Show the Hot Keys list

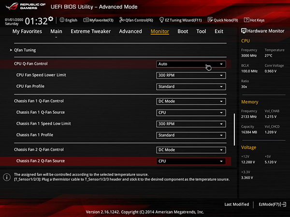pyautogui.click(x=254, y=20)
